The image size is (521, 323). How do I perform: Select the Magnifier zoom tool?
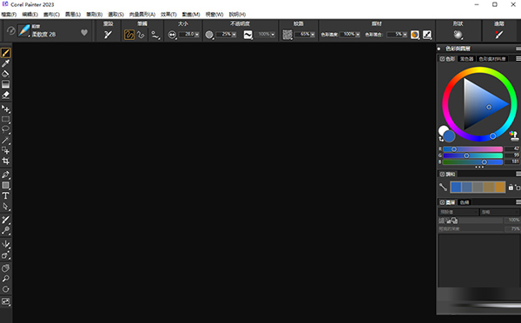click(6, 279)
